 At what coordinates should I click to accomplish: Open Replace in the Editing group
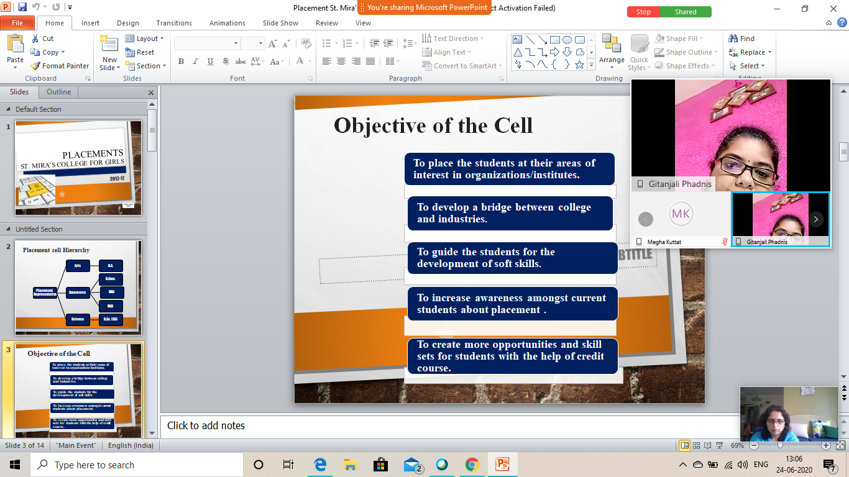750,52
